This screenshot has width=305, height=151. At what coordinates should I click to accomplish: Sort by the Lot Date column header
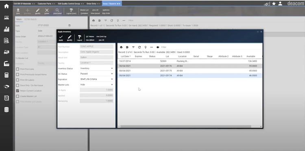126,56
